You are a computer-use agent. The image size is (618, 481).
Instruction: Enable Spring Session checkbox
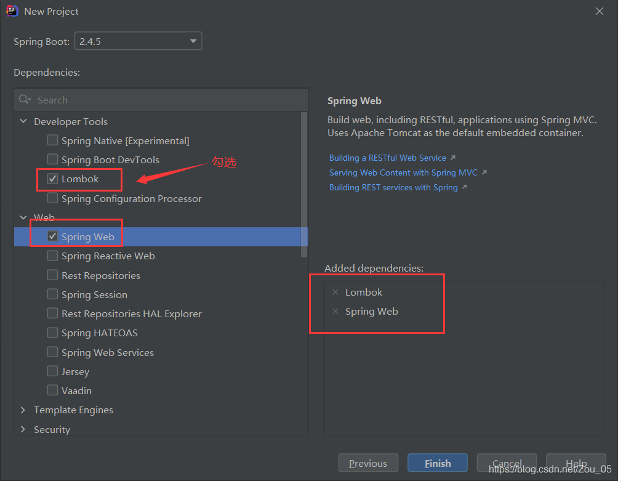[x=52, y=294]
